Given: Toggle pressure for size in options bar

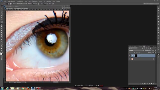Looking at the screenshot, I should pos(53,4).
